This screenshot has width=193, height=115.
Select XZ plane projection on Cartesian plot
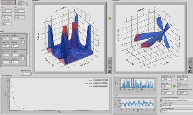(x=109, y=64)
